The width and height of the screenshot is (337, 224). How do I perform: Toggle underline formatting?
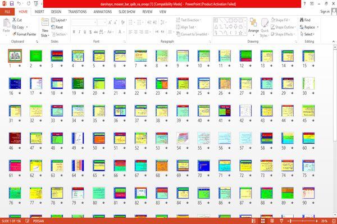[x=85, y=32]
